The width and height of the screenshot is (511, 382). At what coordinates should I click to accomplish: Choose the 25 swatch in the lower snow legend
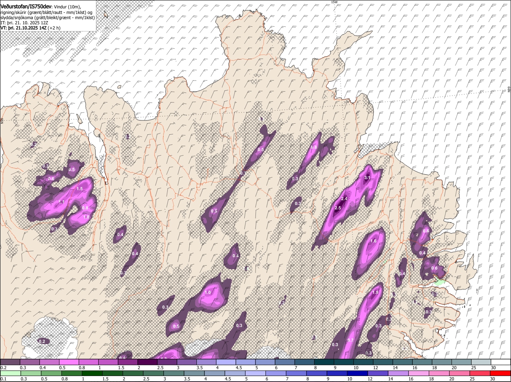pyautogui.click(x=480, y=373)
